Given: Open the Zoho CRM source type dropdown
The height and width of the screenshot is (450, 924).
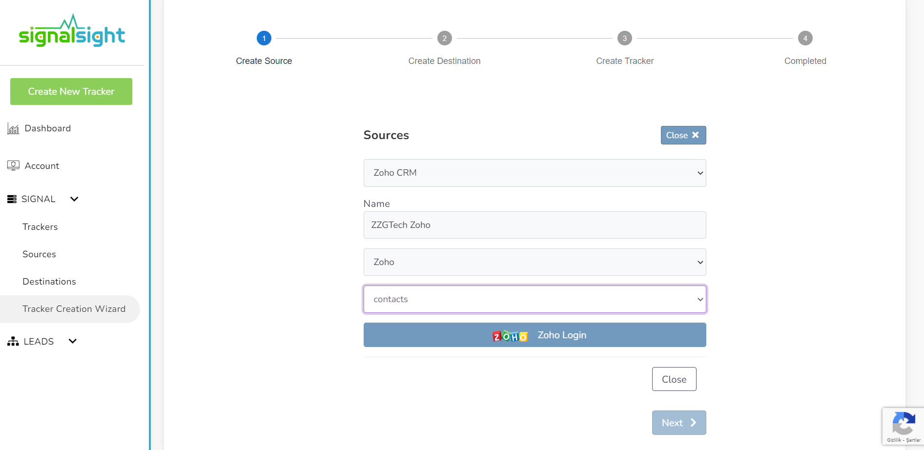Looking at the screenshot, I should (534, 173).
